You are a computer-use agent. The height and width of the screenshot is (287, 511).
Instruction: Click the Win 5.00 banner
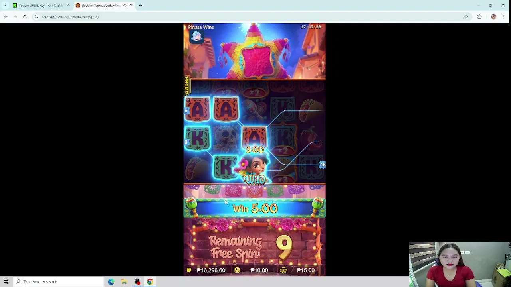(x=255, y=208)
